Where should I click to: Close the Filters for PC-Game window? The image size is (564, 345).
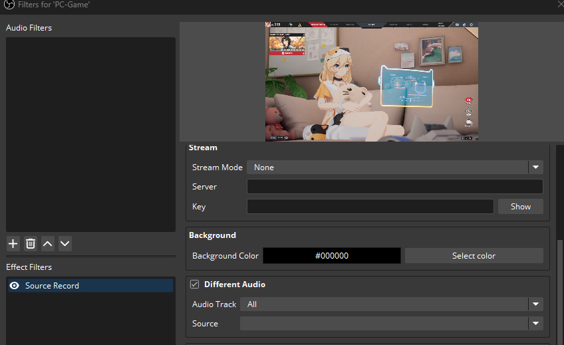560,4
